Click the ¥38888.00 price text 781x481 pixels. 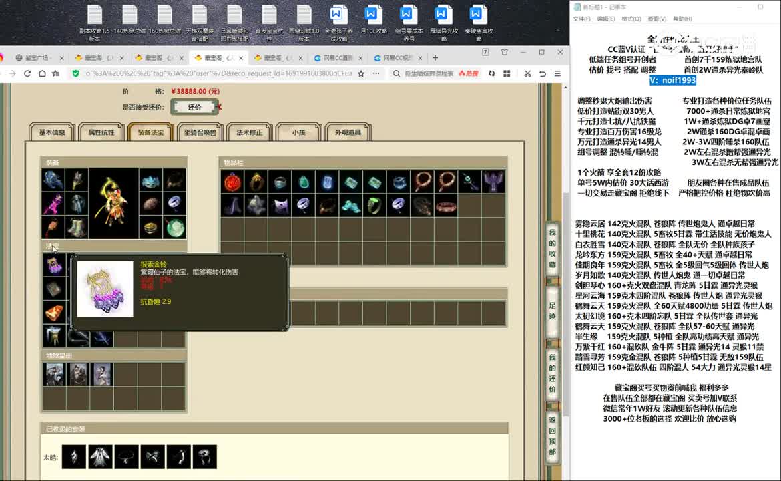pos(195,92)
